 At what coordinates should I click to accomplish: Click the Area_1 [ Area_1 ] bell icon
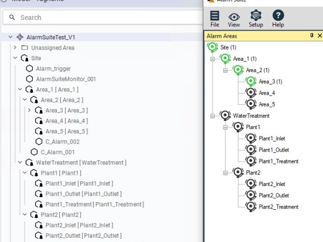point(30,89)
